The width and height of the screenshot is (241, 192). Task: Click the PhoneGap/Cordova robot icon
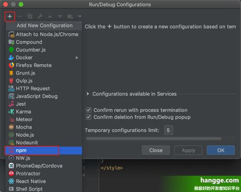coord(11,166)
